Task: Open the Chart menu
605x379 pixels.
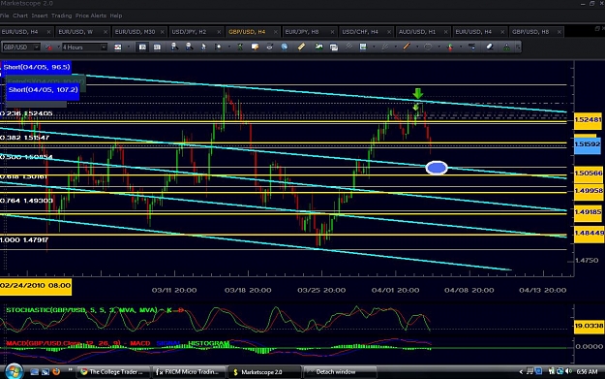Action: click(x=20, y=16)
